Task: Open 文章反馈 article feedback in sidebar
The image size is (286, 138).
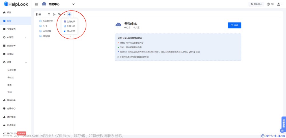Action: (x=11, y=29)
